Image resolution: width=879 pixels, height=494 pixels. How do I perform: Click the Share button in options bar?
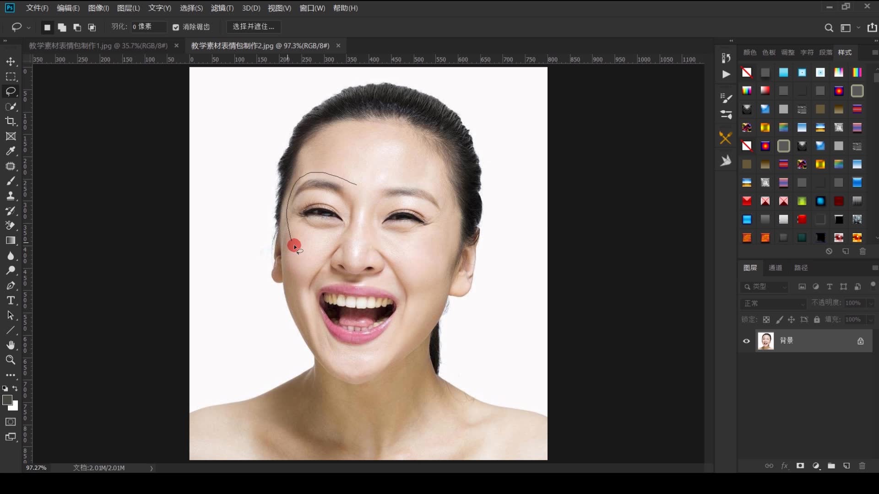pos(872,27)
